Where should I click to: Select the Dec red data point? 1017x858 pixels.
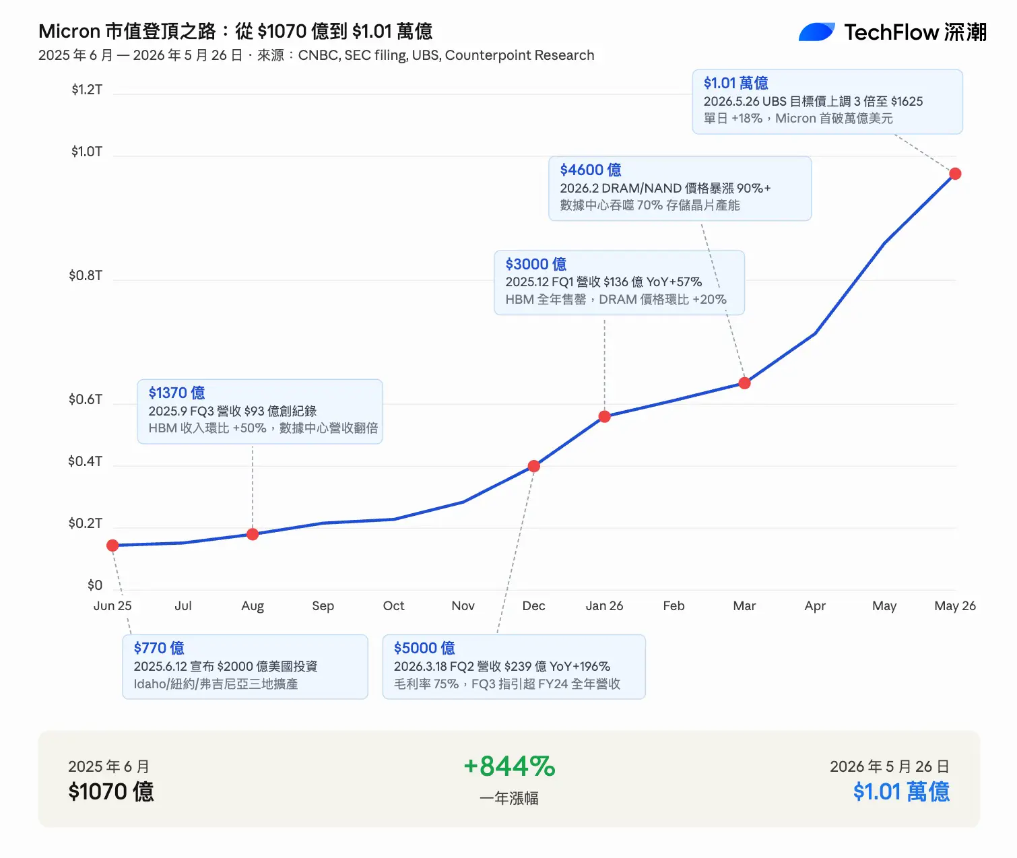(534, 466)
